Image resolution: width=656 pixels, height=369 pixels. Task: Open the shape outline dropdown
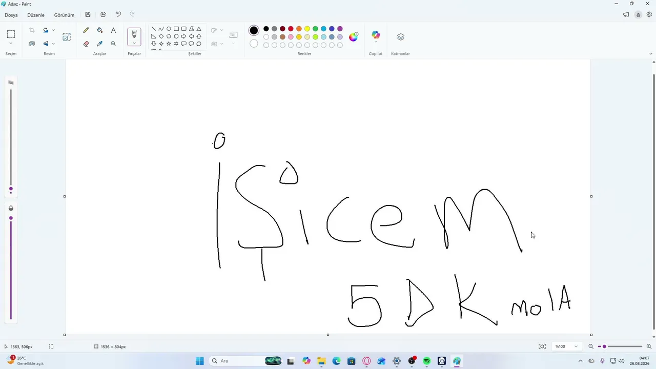click(x=221, y=30)
